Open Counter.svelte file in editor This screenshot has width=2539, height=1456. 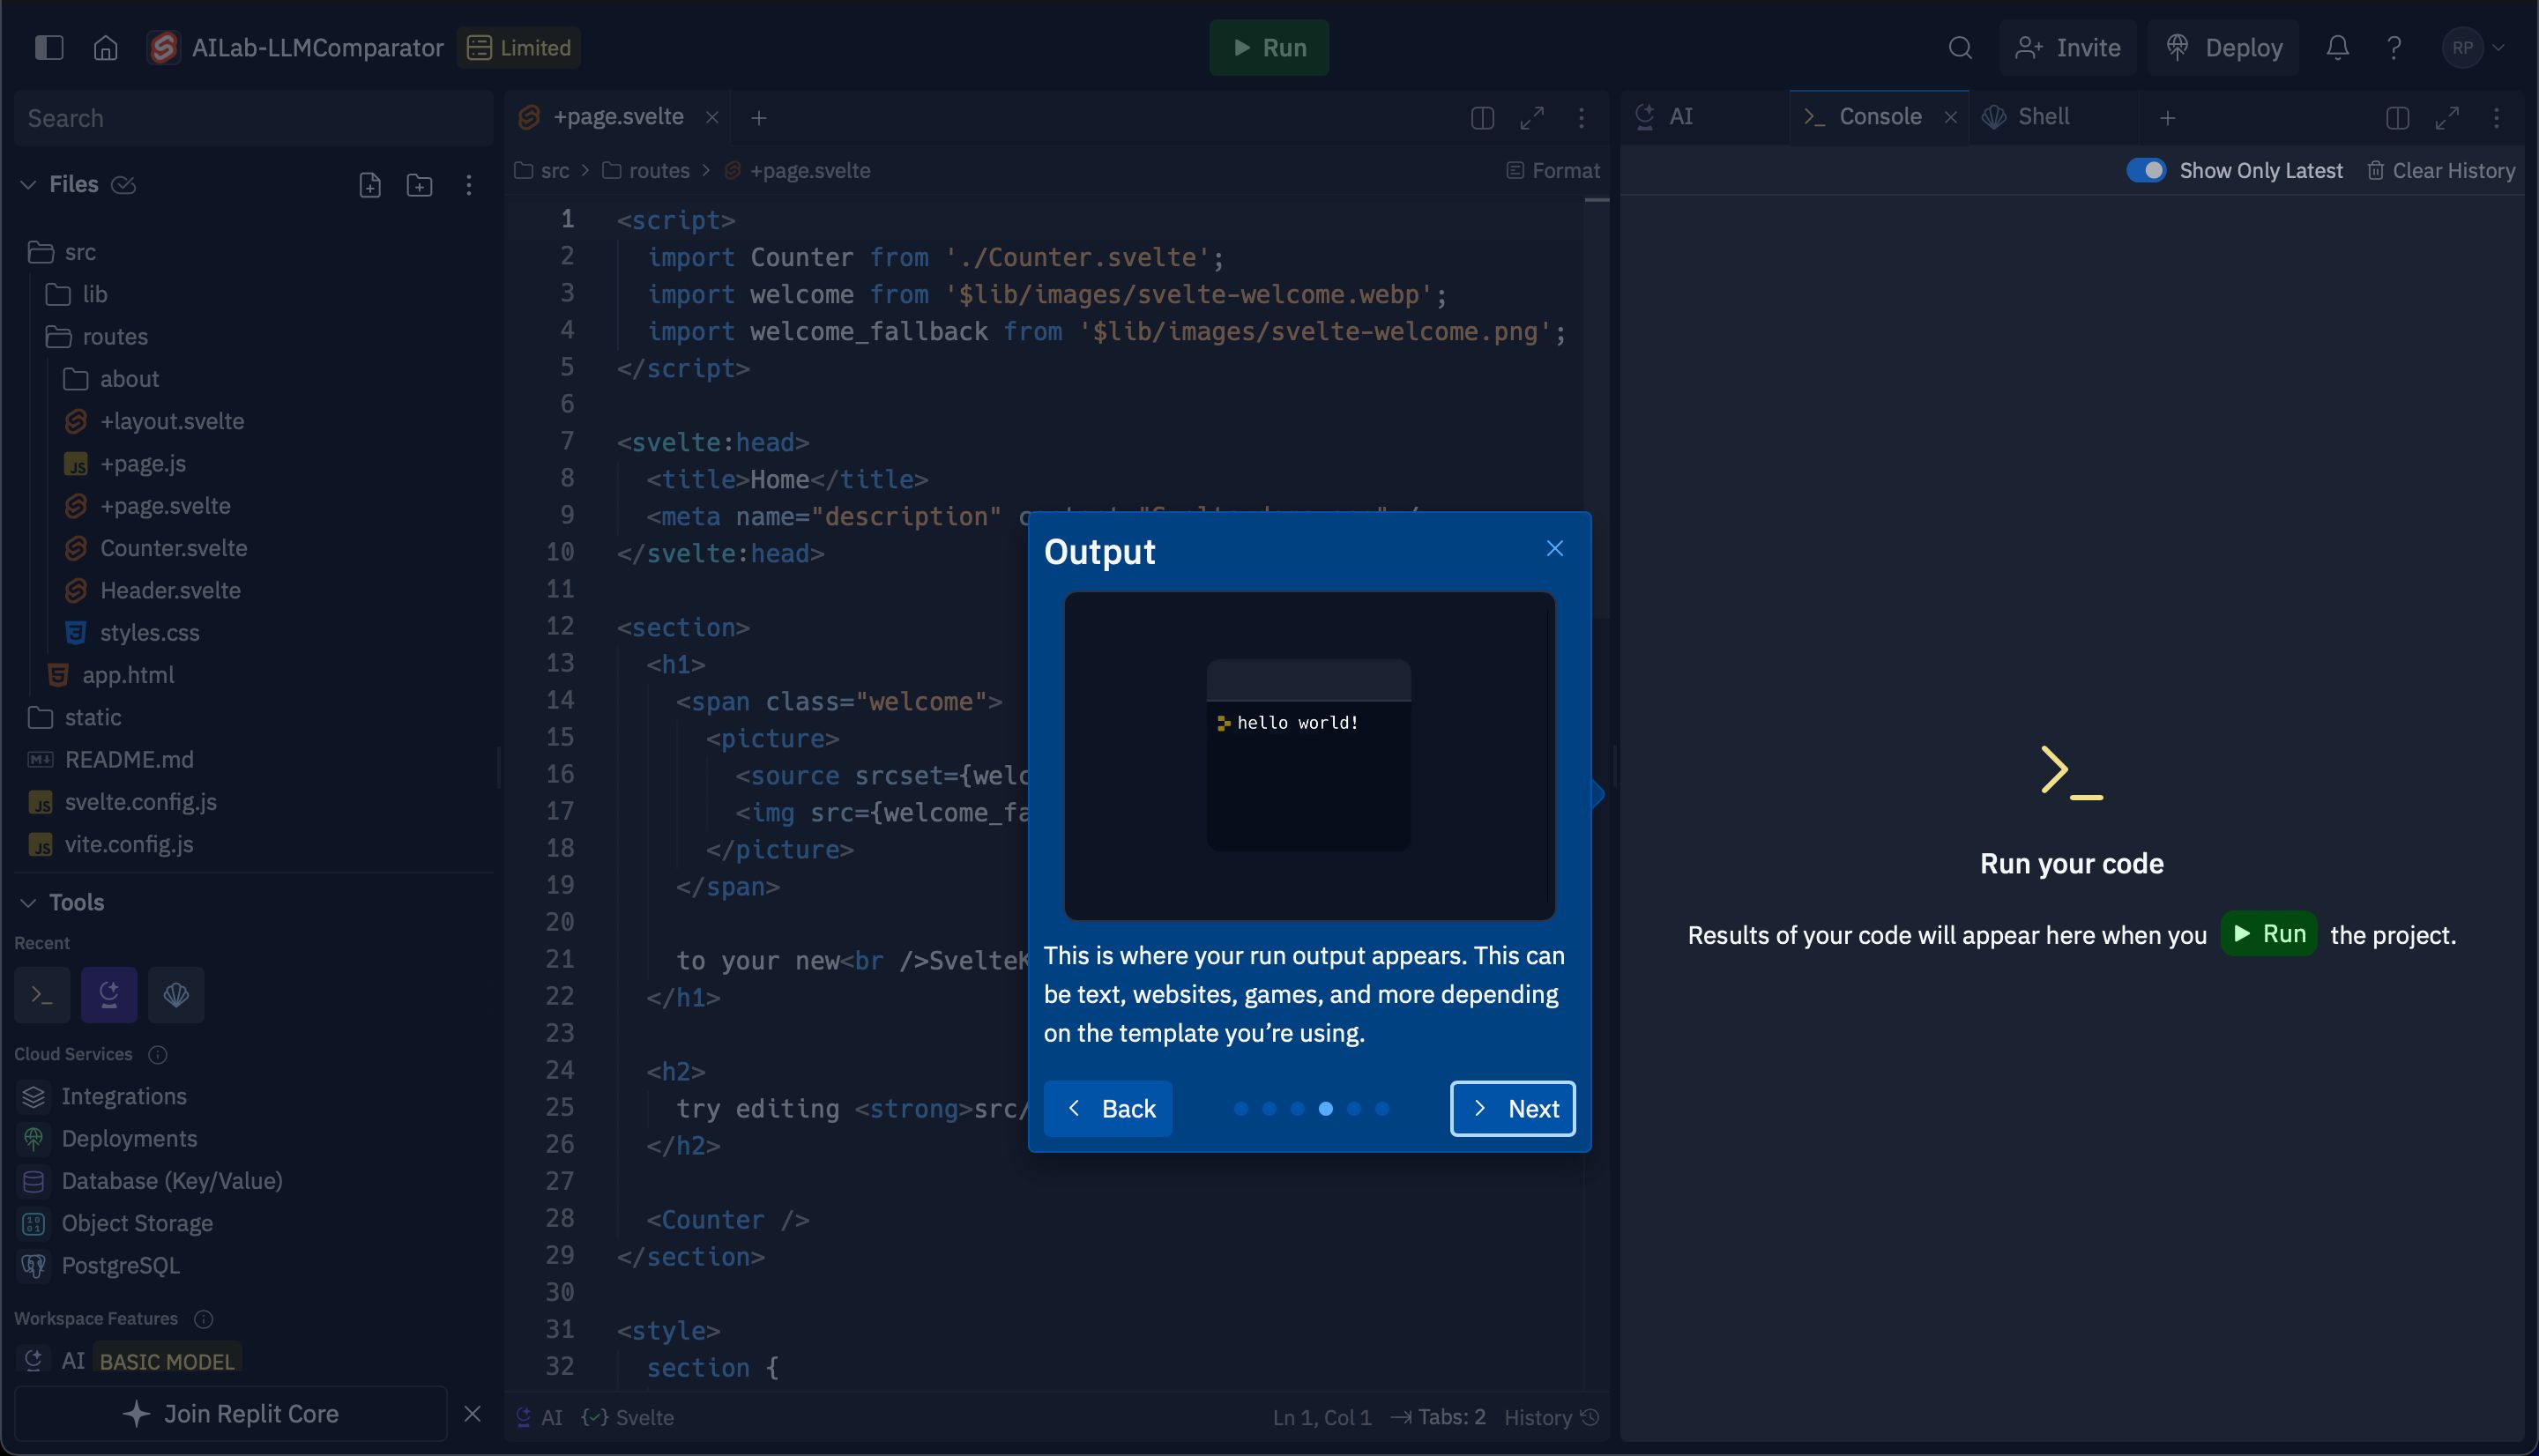click(x=173, y=547)
